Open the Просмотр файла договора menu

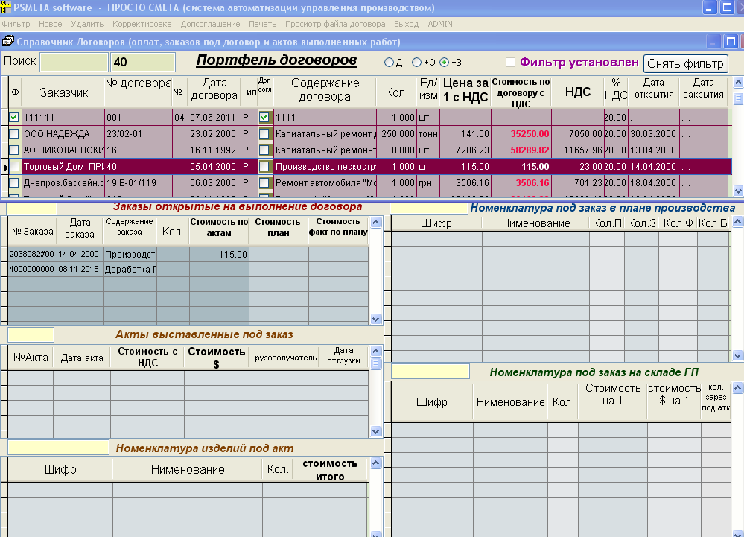click(x=335, y=24)
